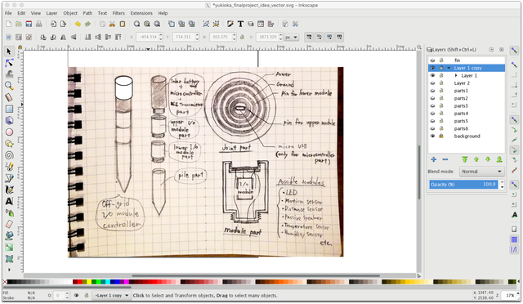The image size is (523, 304).
Task: Open the Blend mode Normal dropdown
Action: [481, 172]
